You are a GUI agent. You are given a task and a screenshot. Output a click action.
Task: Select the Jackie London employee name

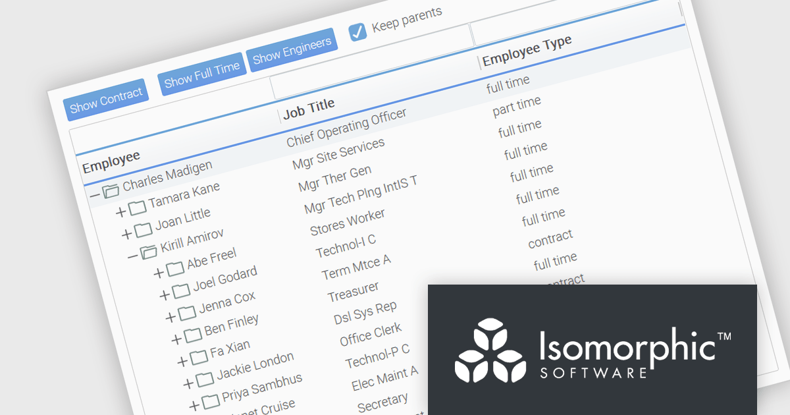(255, 367)
